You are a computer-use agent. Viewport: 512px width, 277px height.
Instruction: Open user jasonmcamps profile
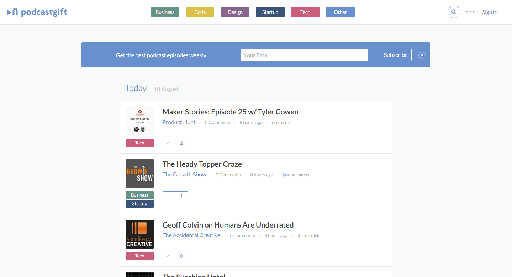coord(296,175)
